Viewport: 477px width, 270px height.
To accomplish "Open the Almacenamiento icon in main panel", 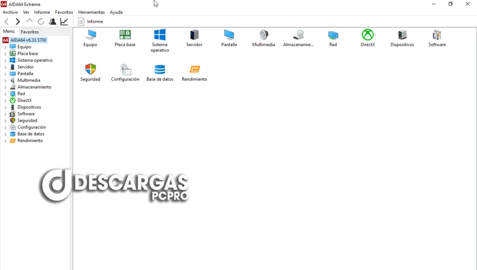I will coord(299,35).
